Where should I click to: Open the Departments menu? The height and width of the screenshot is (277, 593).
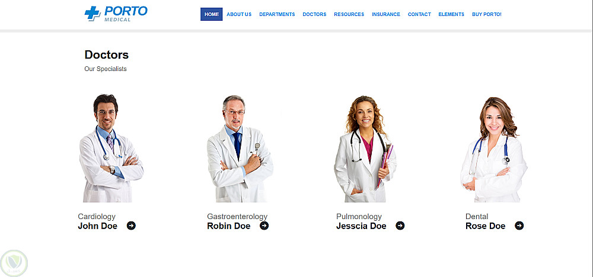pos(277,14)
